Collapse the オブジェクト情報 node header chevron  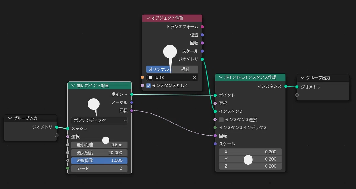pyautogui.click(x=148, y=18)
